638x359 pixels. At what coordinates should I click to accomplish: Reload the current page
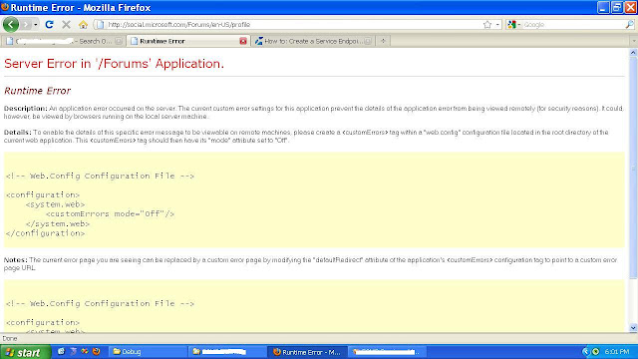click(x=49, y=24)
